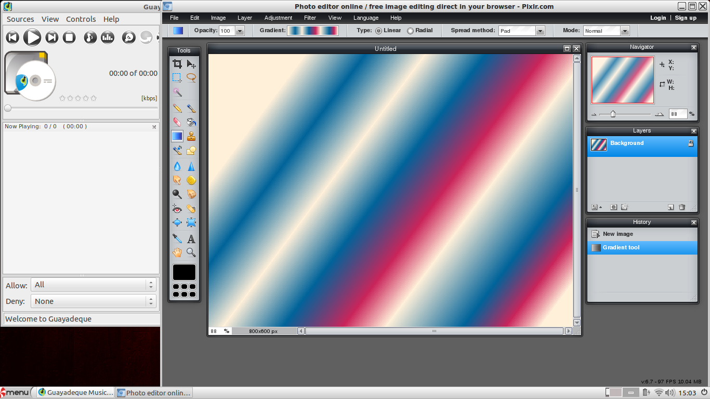
Task: Delete layer using trash icon
Action: (682, 207)
